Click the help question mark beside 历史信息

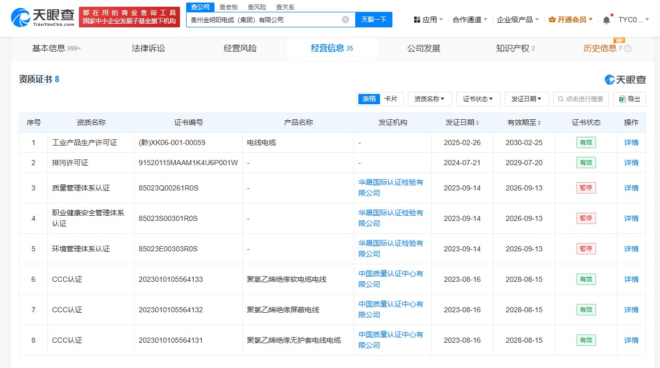(628, 49)
